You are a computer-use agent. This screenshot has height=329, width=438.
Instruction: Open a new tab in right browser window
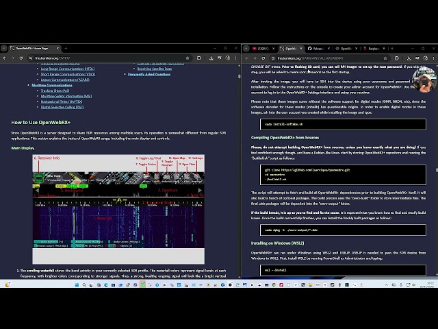tap(392, 49)
